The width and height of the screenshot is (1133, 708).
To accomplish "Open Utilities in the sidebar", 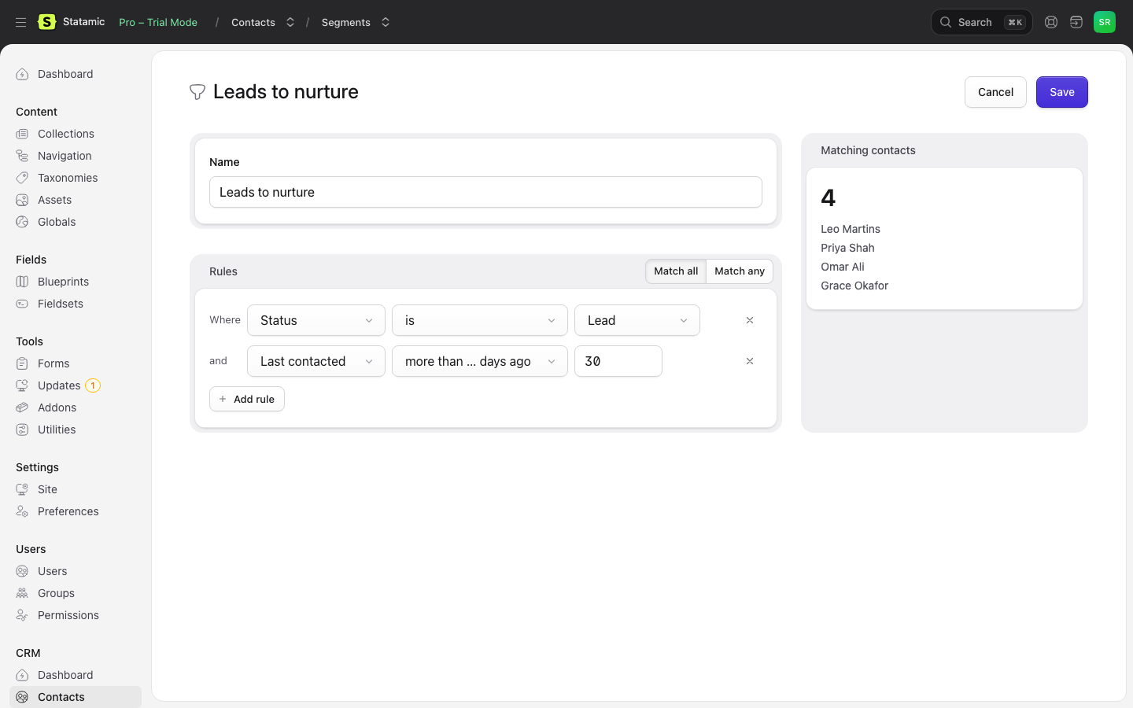I will [57, 430].
